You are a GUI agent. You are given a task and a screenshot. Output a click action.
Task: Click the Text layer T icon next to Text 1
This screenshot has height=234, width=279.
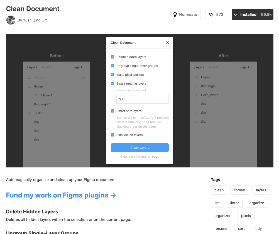(30, 113)
